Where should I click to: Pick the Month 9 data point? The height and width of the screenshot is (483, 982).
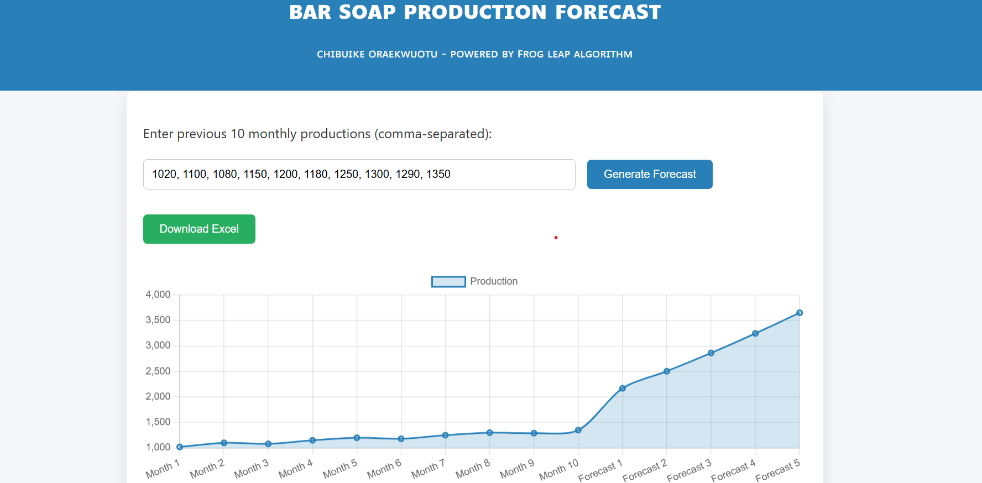[x=534, y=433]
